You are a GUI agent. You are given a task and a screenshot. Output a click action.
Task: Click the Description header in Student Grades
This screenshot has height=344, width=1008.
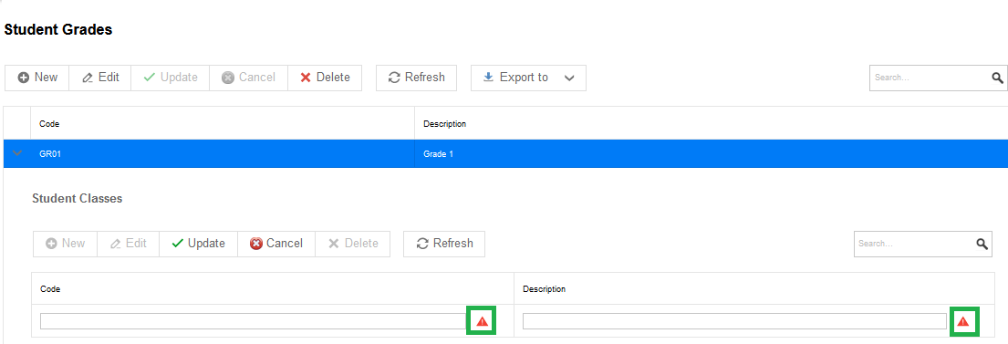(445, 123)
